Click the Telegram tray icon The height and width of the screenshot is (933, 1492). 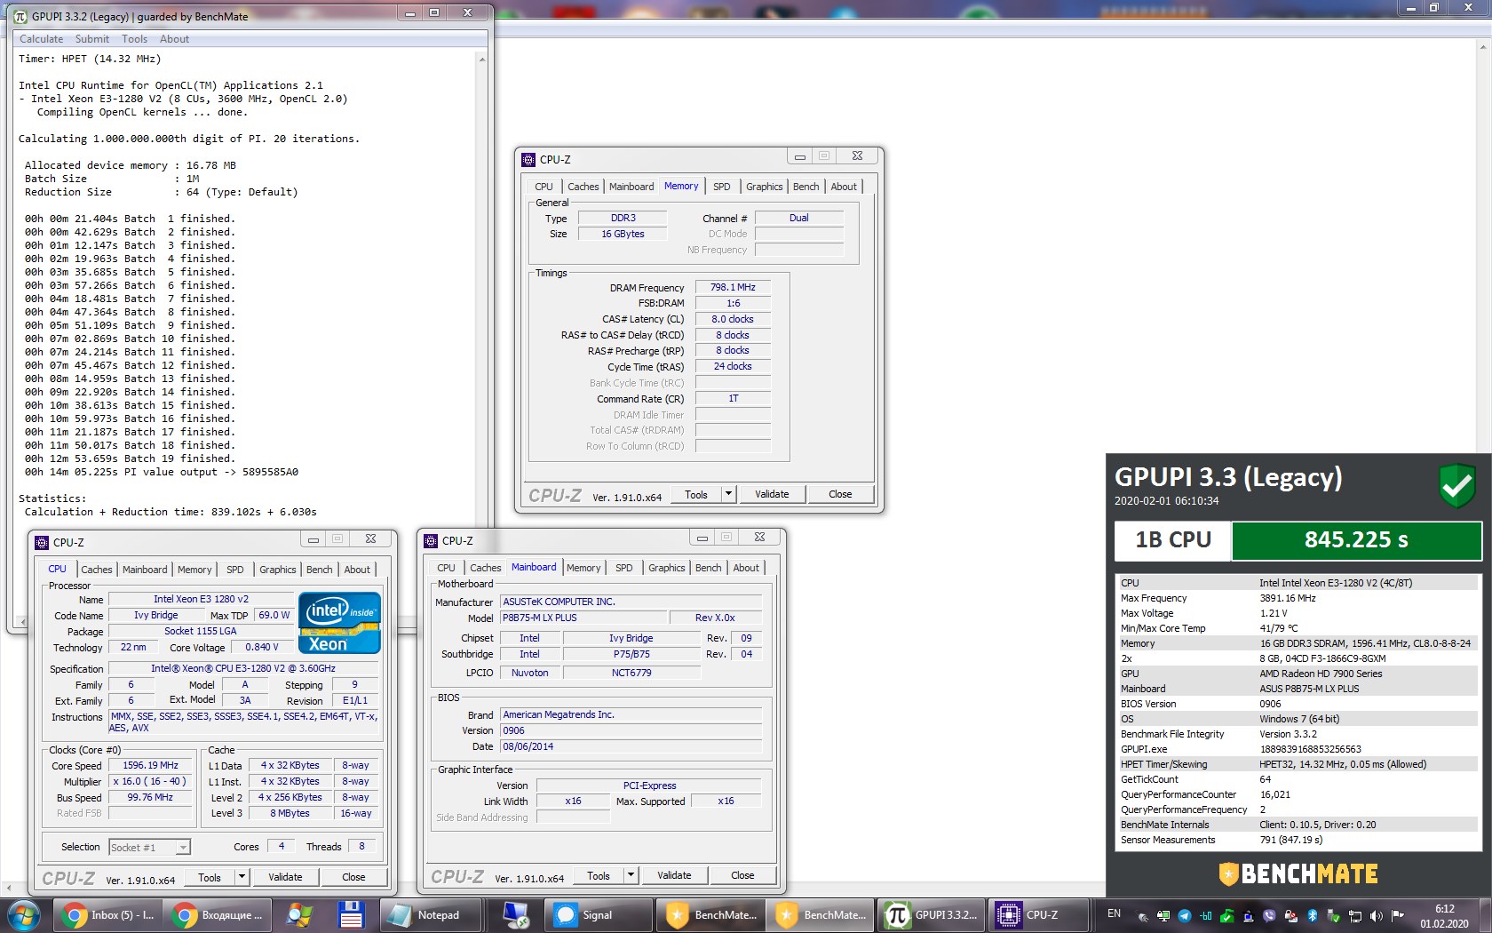(x=1185, y=915)
